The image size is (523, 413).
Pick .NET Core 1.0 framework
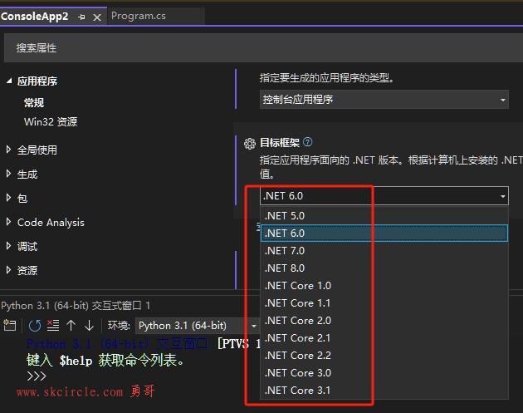[x=384, y=286]
